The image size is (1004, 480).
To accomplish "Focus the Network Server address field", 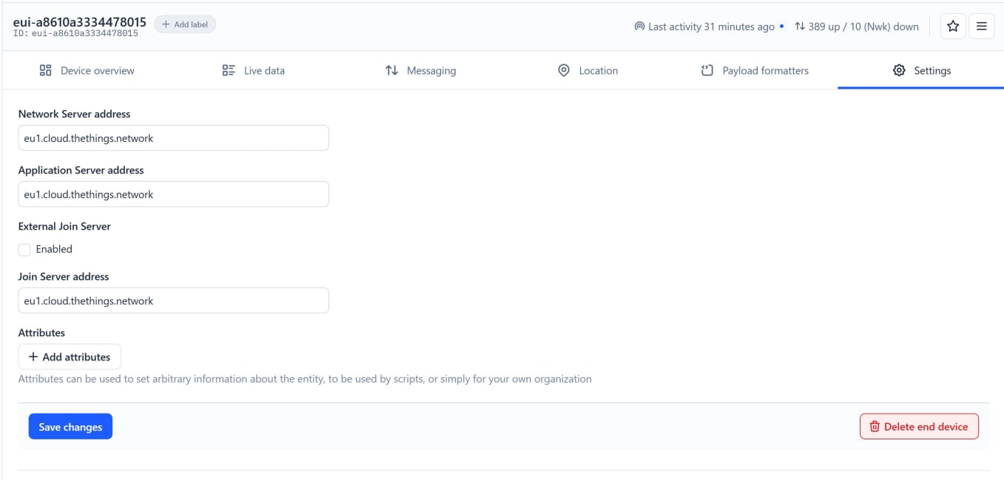I will (x=173, y=138).
